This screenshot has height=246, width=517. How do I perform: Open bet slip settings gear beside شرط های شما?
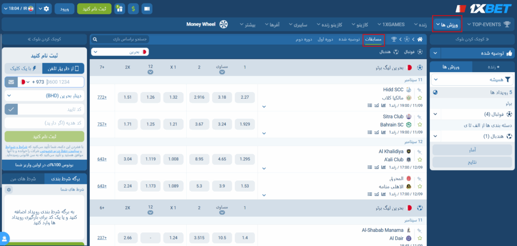pyautogui.click(x=9, y=190)
